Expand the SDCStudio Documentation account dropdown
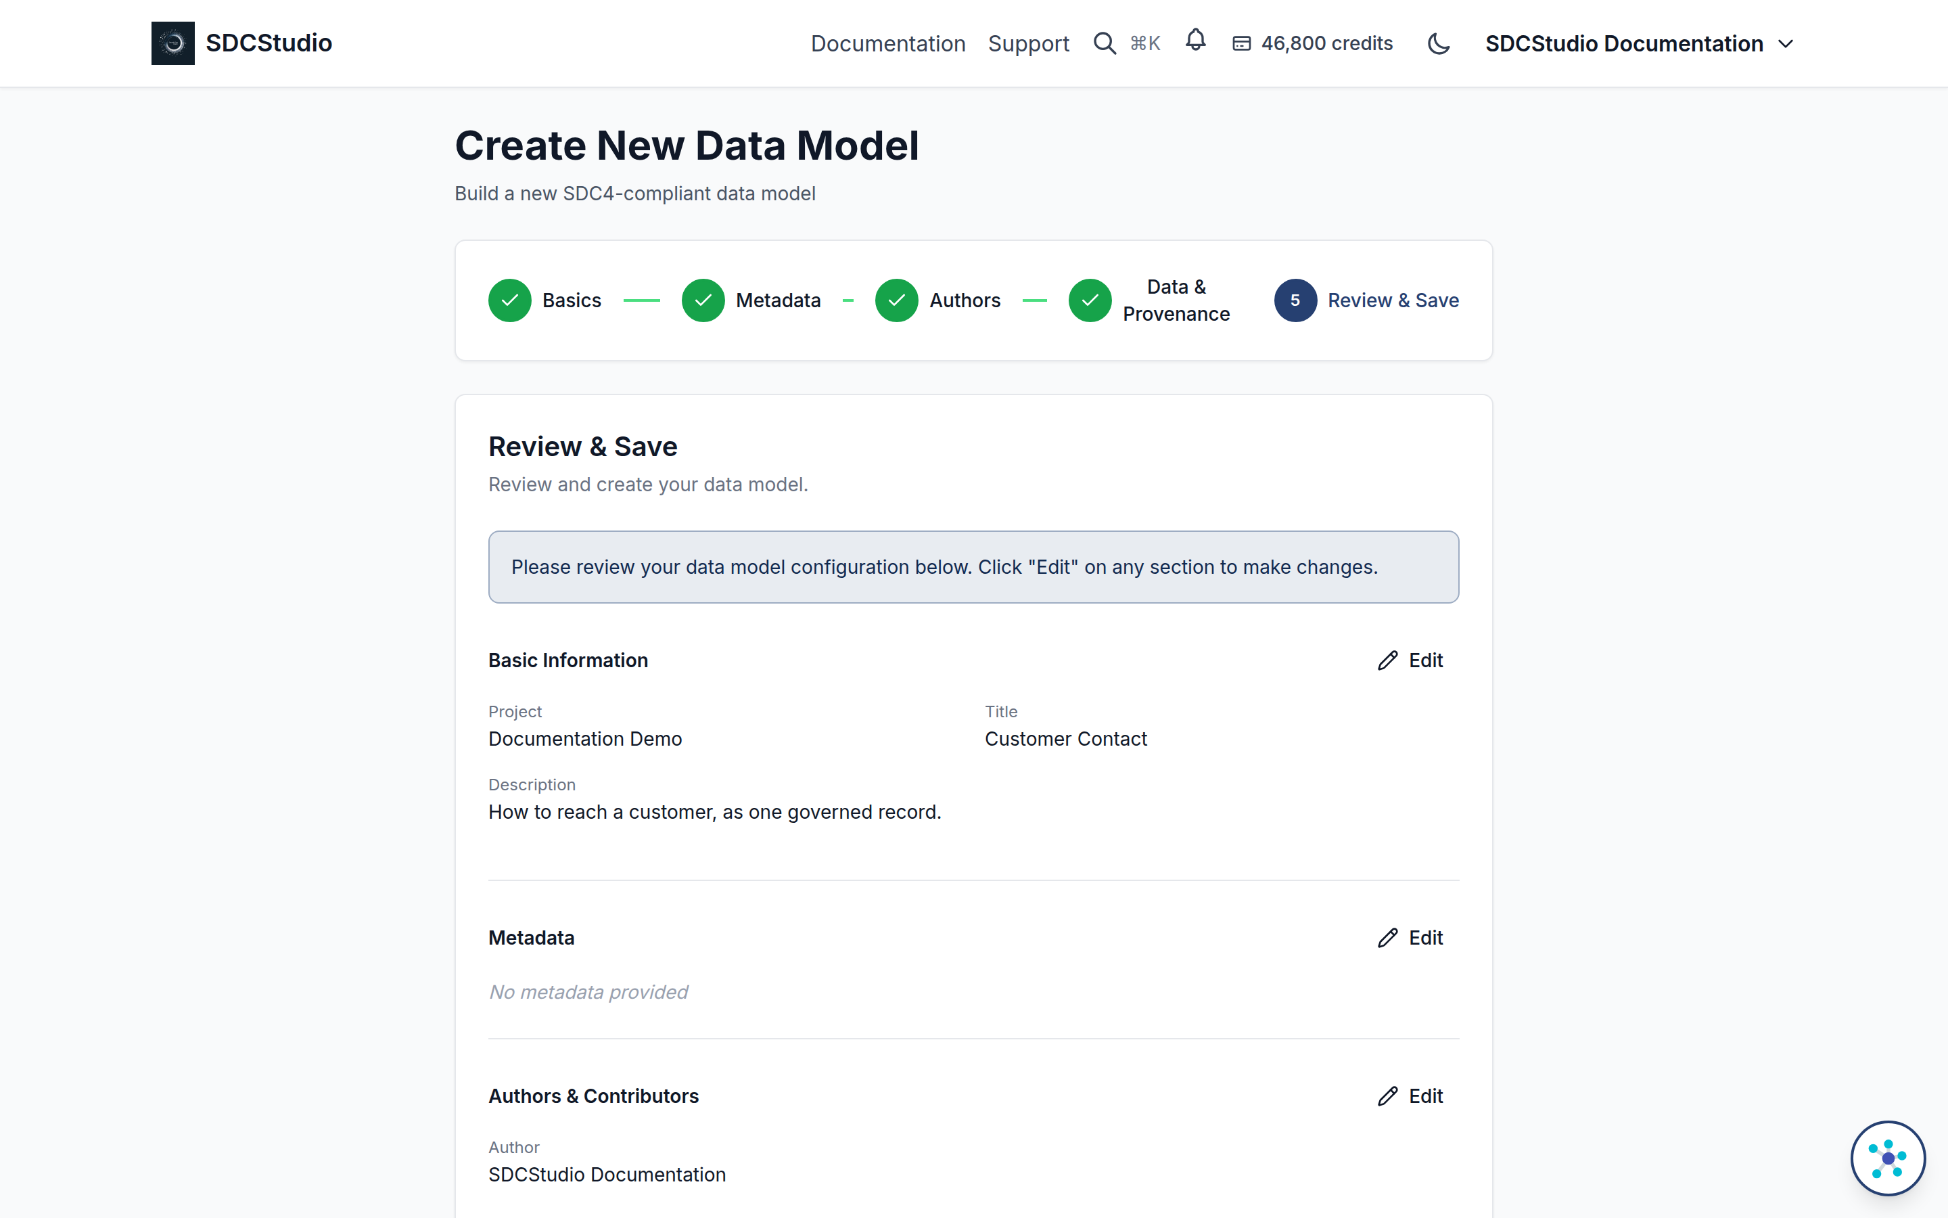This screenshot has width=1948, height=1218. (1640, 43)
